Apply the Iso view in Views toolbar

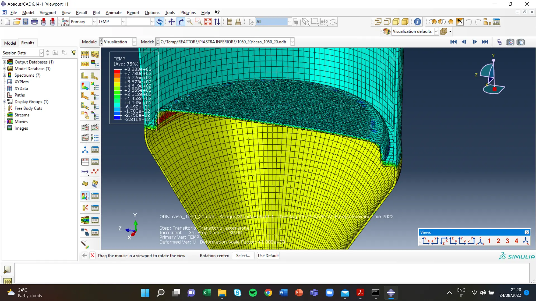[x=480, y=241]
